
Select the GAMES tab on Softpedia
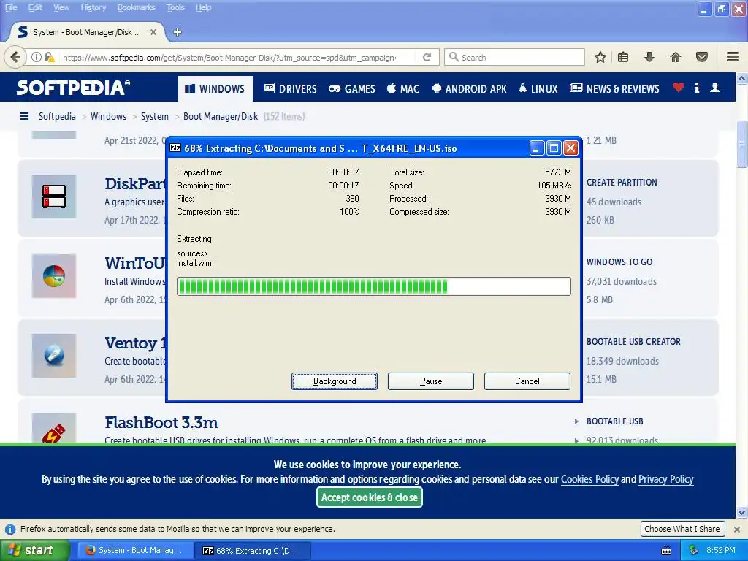point(353,88)
